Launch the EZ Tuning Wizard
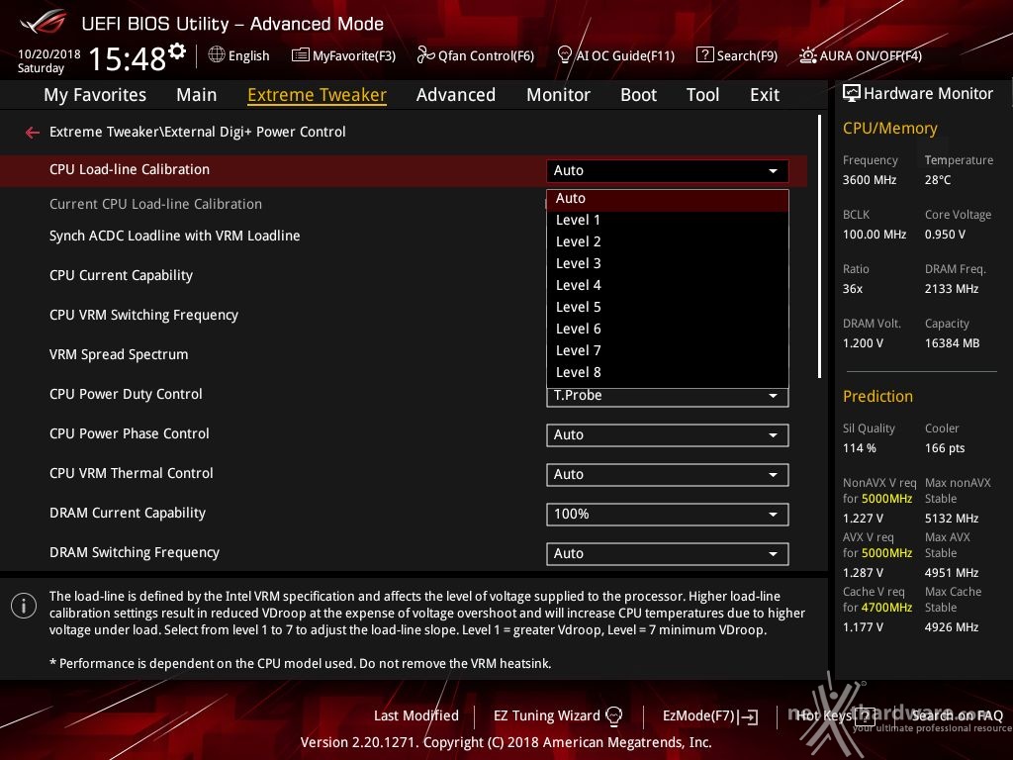The height and width of the screenshot is (760, 1013). pyautogui.click(x=558, y=716)
